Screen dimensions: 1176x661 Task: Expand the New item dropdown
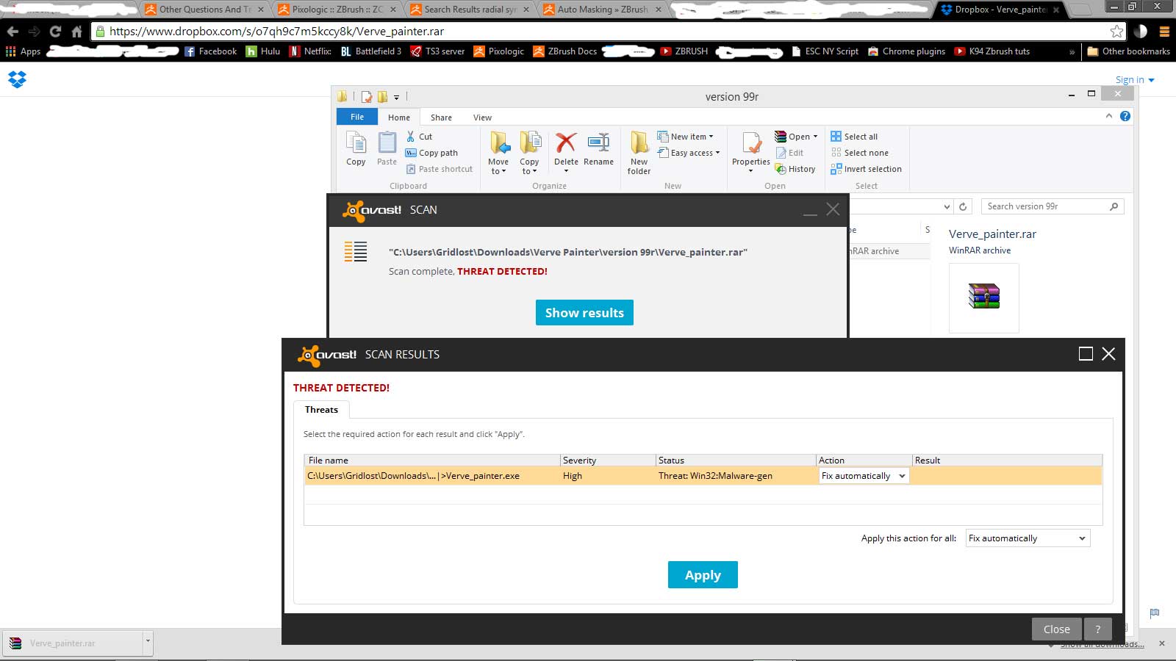pos(685,137)
